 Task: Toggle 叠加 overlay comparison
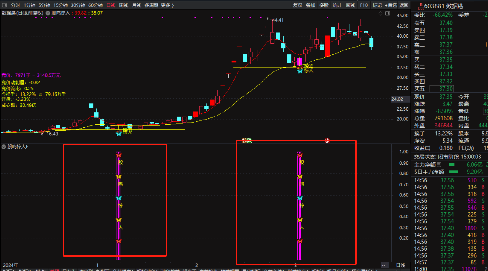tap(311, 5)
